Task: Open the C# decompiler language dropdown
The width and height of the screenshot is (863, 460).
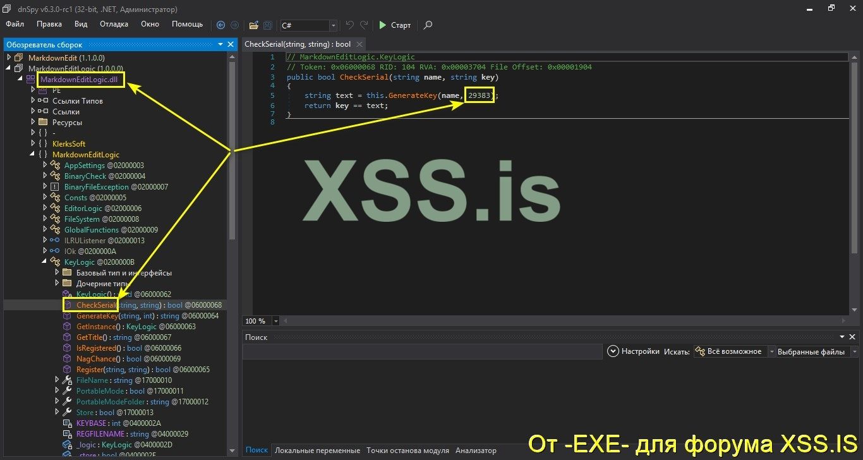Action: click(333, 26)
